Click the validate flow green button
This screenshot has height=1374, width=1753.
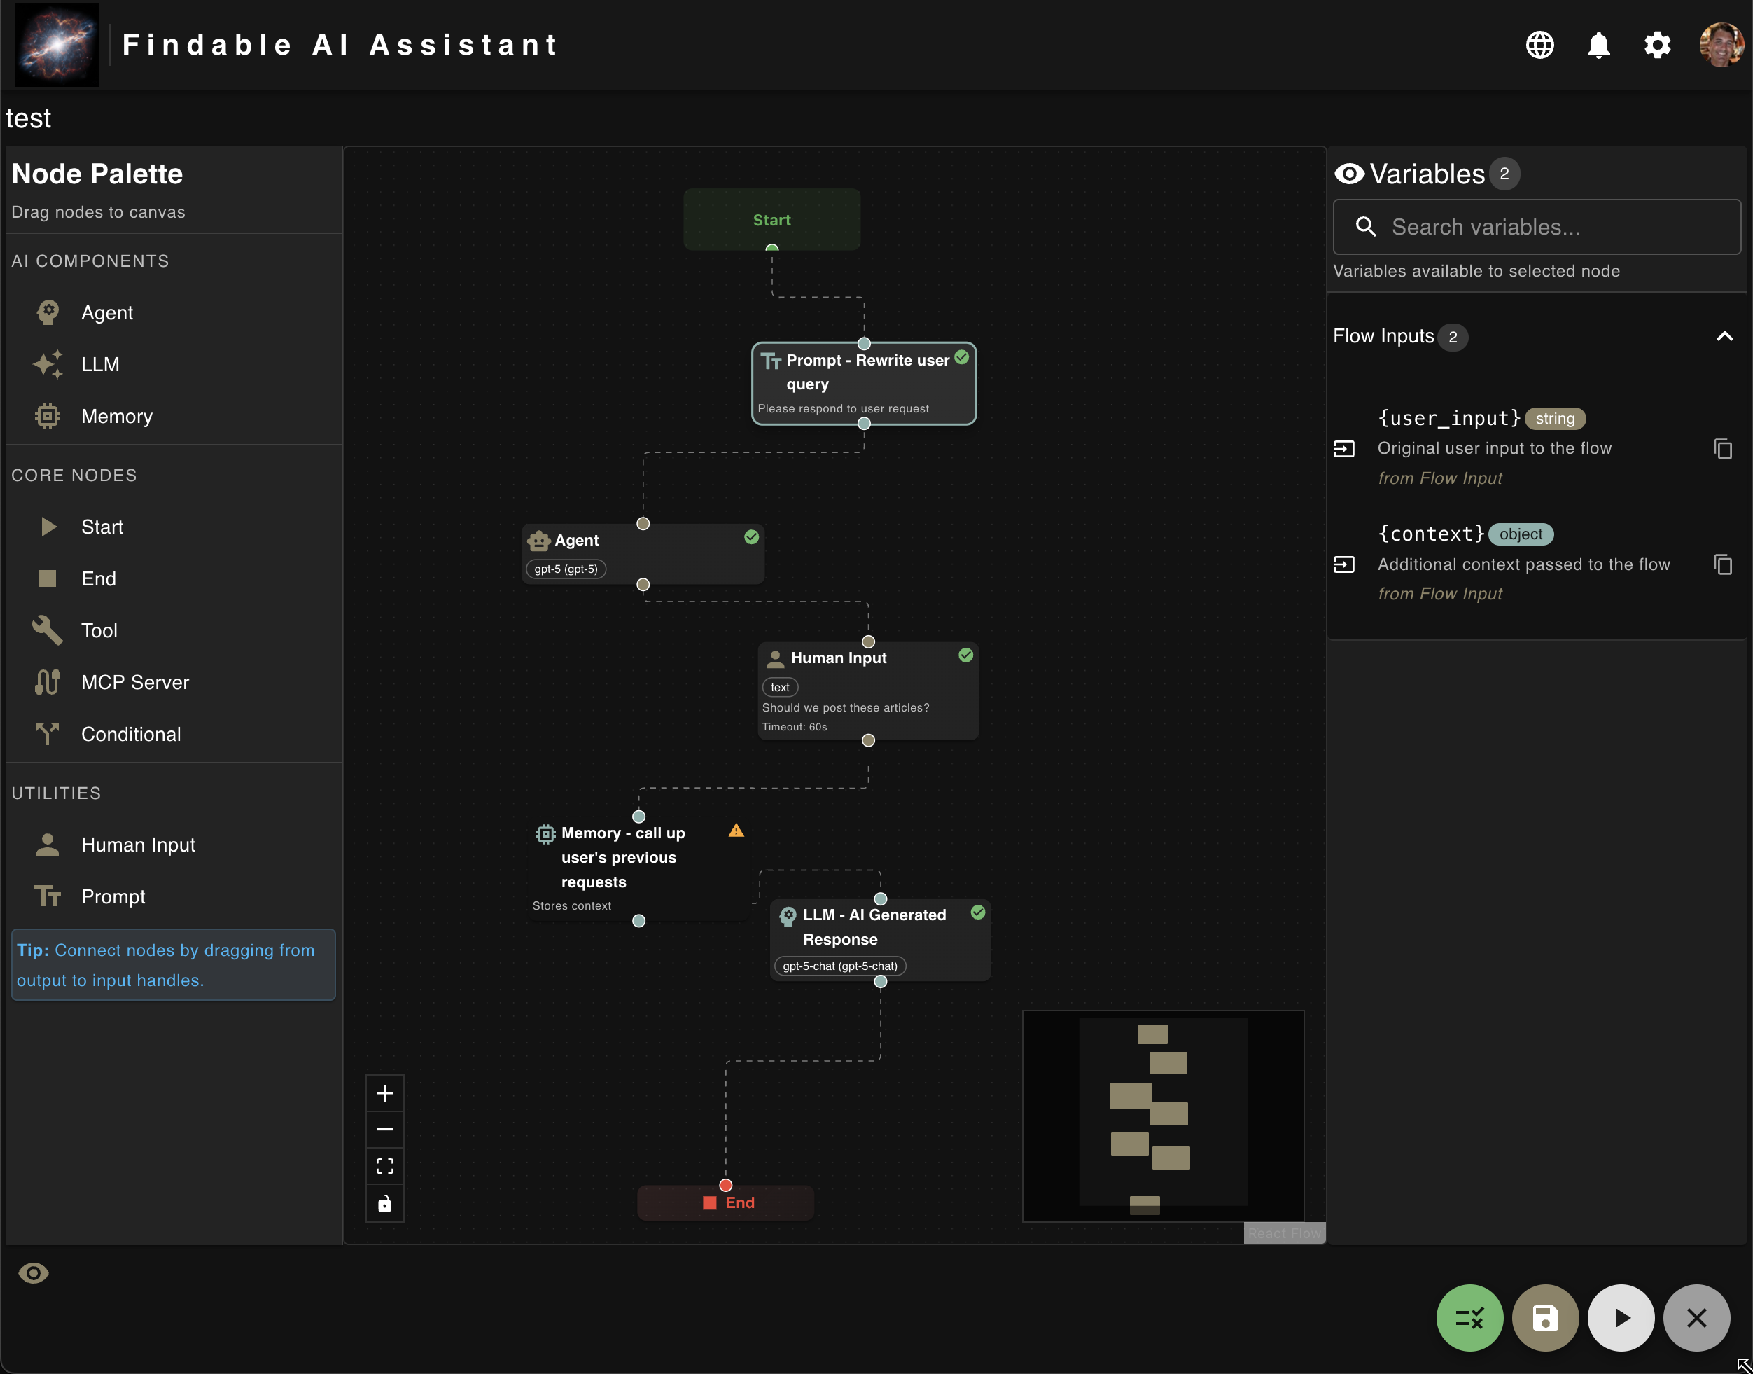click(1469, 1318)
